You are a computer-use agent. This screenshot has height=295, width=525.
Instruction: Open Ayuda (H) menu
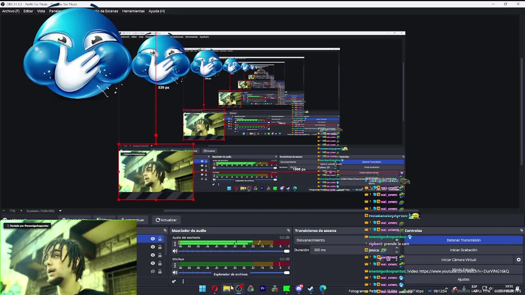[x=157, y=11]
